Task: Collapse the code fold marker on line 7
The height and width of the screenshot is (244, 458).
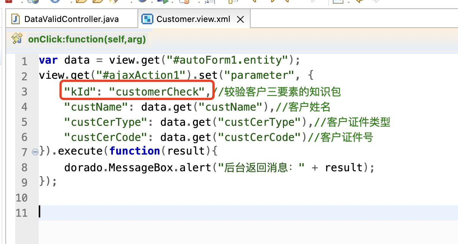Action: pyautogui.click(x=35, y=152)
